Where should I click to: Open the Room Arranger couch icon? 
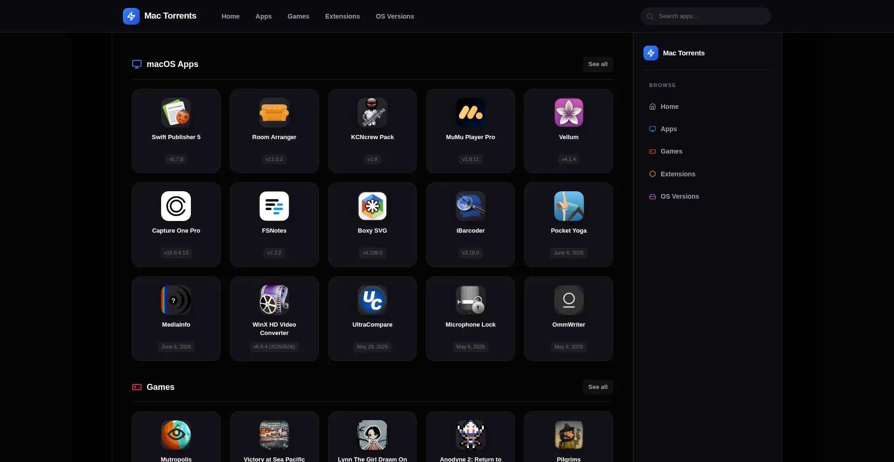[x=274, y=113]
